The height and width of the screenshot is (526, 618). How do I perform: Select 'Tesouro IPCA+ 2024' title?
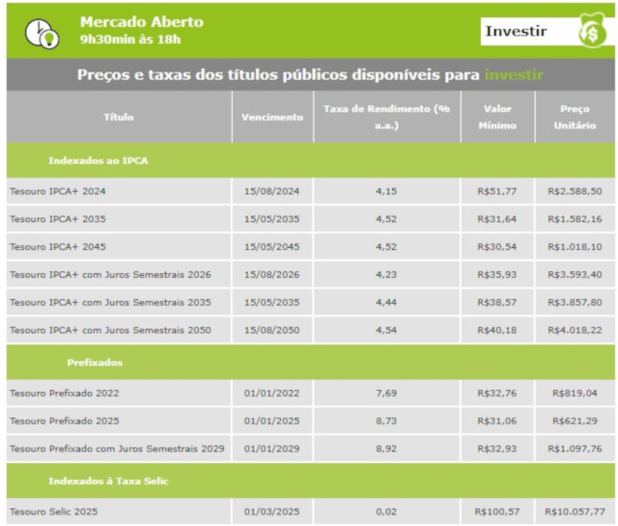[58, 191]
